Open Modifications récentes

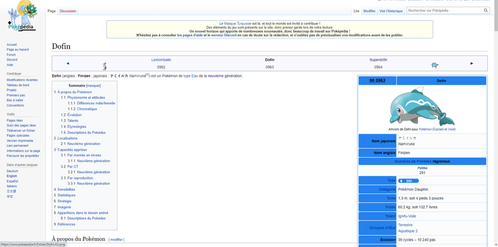point(22,80)
